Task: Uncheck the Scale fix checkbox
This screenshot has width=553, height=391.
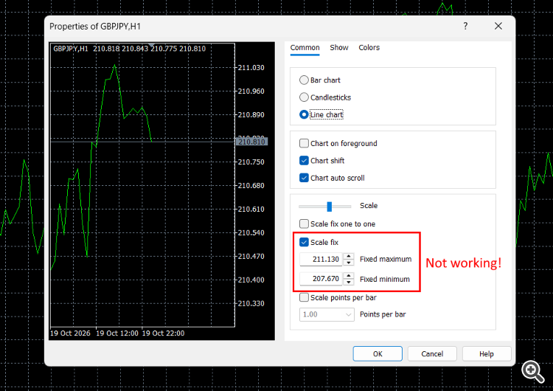Action: pos(304,242)
